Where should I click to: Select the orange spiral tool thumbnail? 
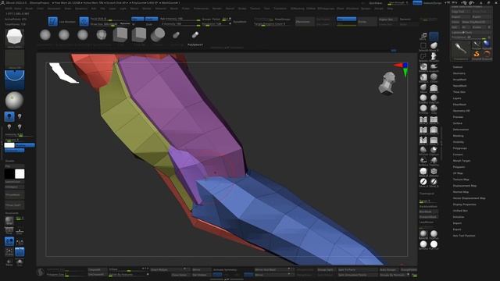pyautogui.click(x=487, y=54)
